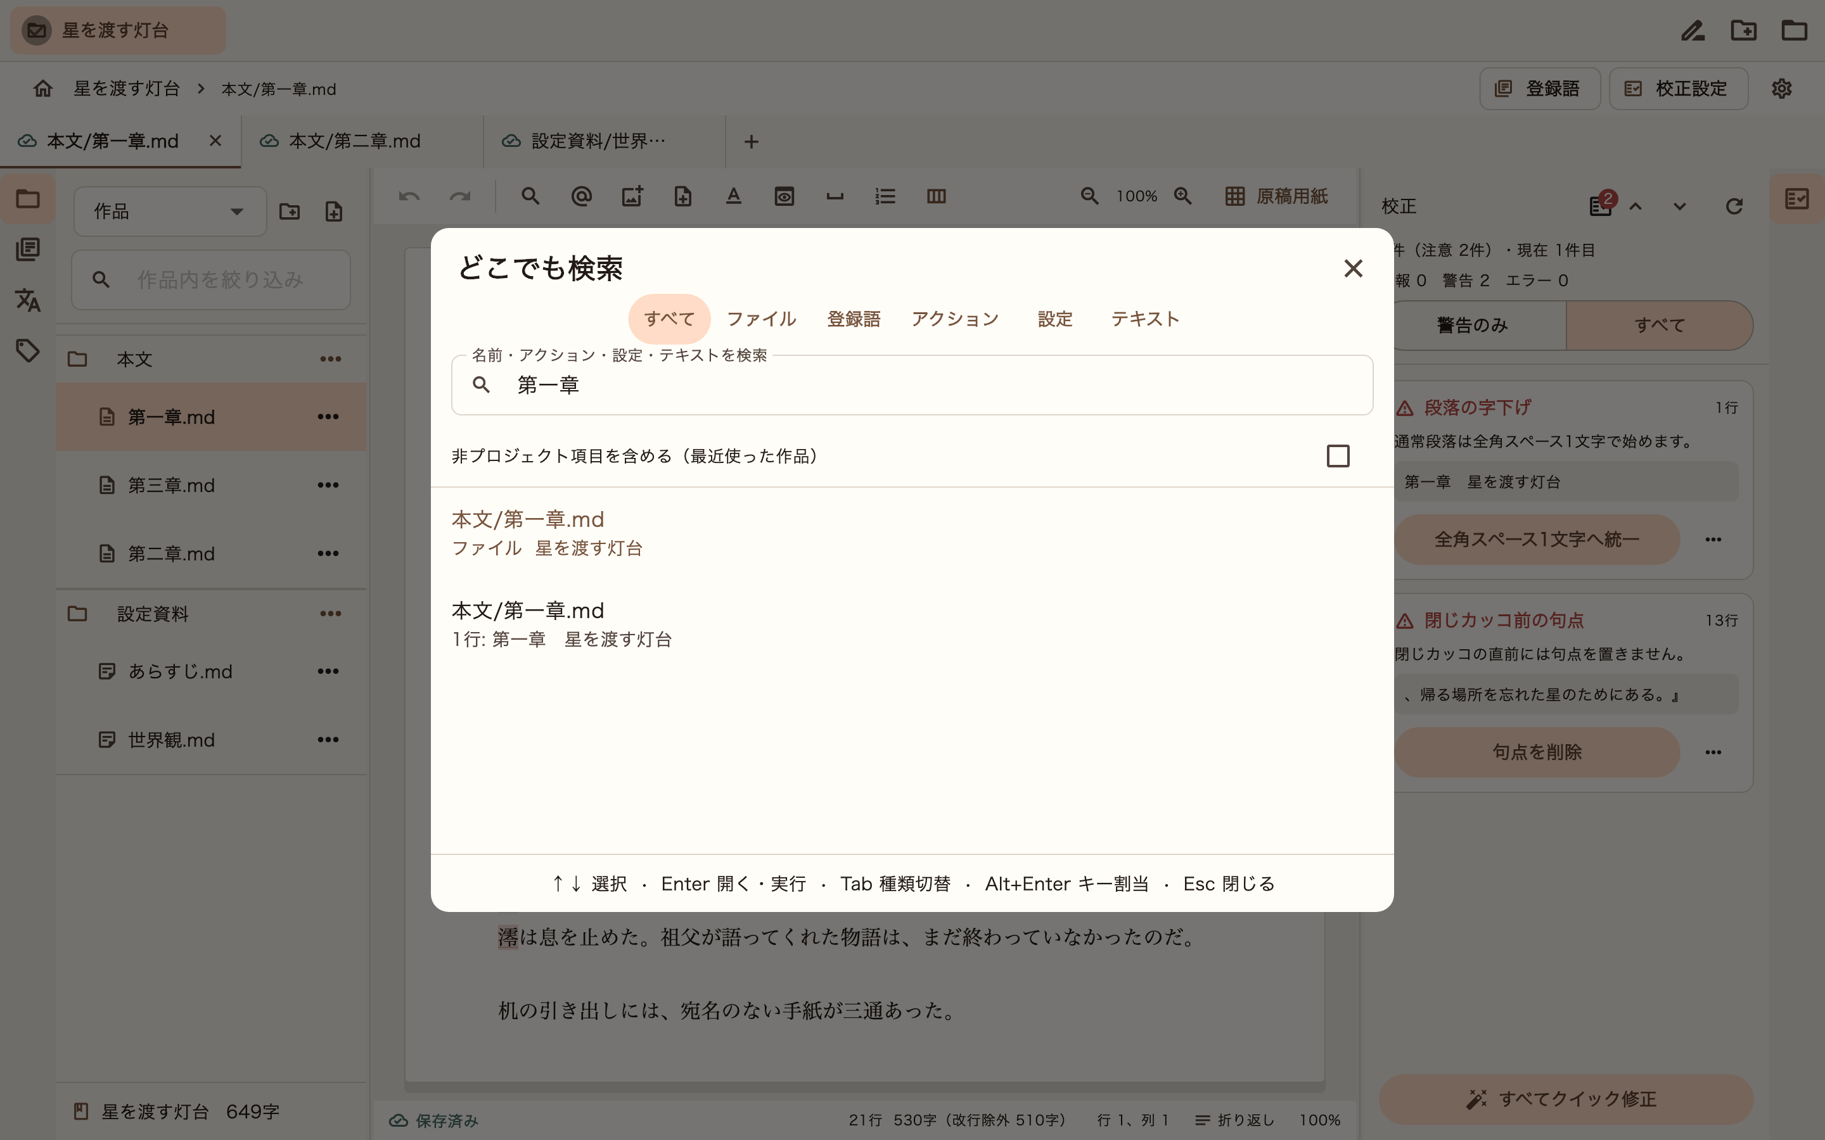Image resolution: width=1825 pixels, height=1140 pixels.
Task: Go to previous issue with up chevron
Action: [x=1635, y=206]
